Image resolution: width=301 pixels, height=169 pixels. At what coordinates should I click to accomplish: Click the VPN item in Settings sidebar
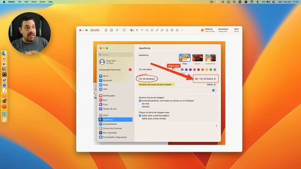116,89
